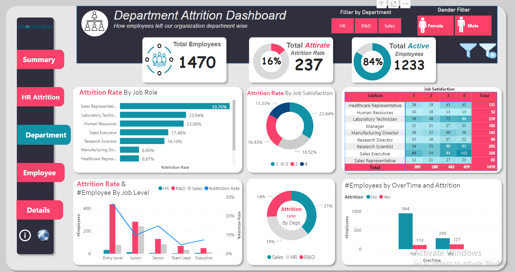
Task: Open the HR Attrition page
Action: pos(40,97)
